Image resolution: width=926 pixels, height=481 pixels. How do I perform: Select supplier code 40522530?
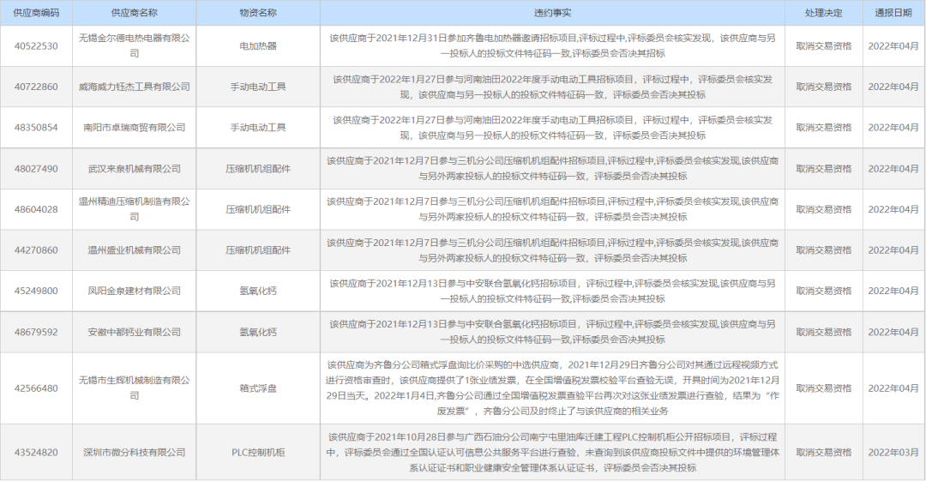coord(36,46)
